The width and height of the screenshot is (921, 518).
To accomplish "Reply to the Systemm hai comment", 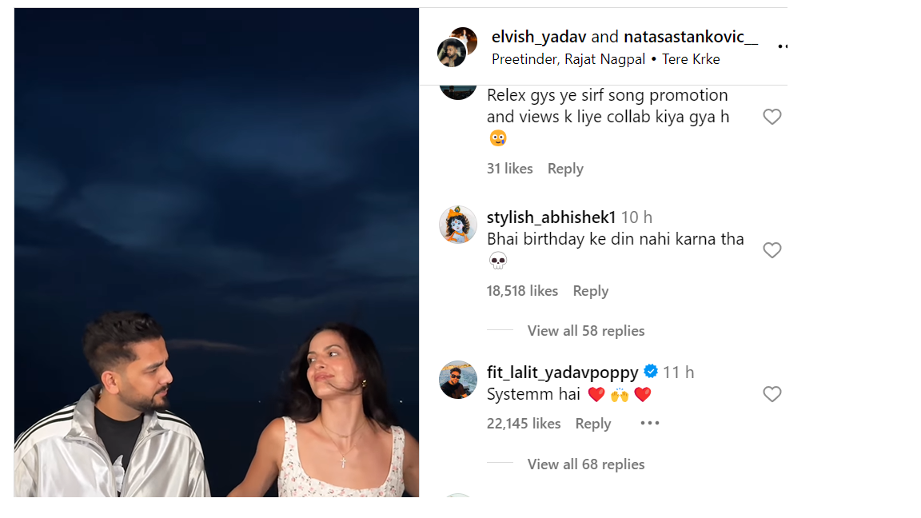I will click(x=593, y=424).
